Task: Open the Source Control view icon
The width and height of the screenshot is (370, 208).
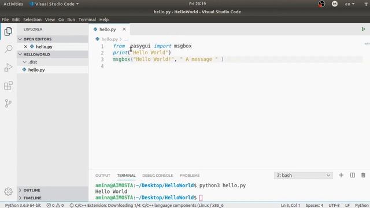Action: click(8, 103)
